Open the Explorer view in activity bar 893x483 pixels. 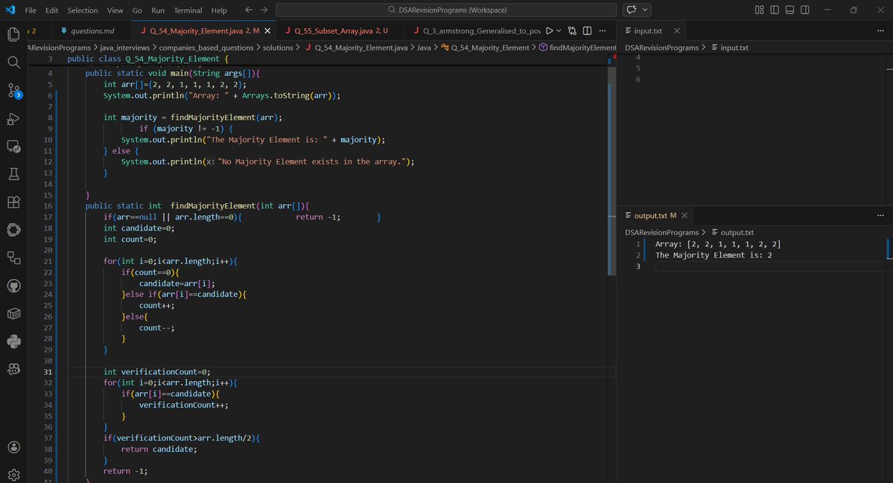click(x=13, y=34)
